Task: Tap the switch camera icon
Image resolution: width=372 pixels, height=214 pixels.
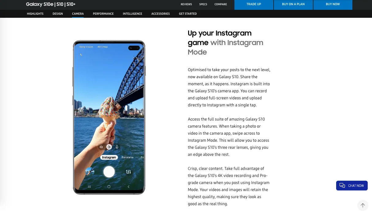Action: pyautogui.click(x=128, y=172)
